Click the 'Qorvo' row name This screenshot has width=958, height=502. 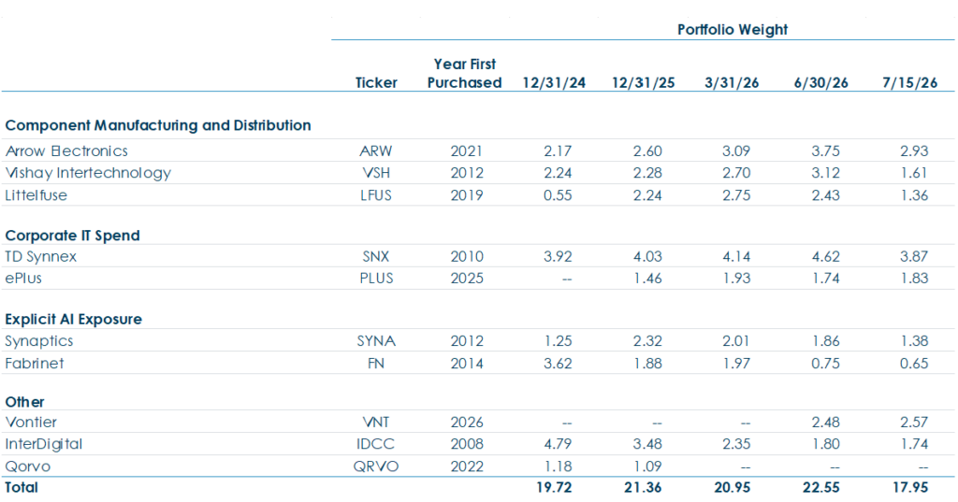coord(27,466)
